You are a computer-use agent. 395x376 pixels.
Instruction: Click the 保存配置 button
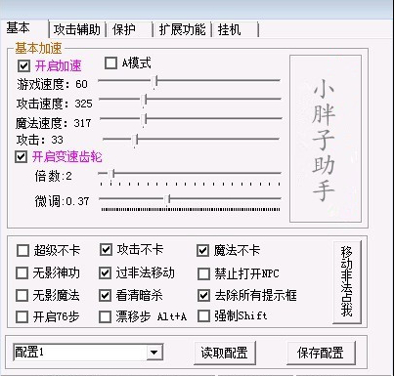tap(321, 353)
